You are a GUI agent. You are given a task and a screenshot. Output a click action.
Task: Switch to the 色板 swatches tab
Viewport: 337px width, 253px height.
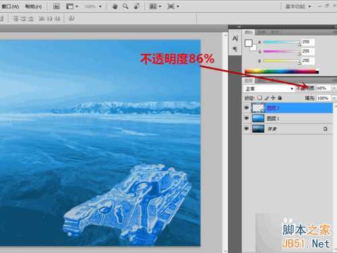[262, 32]
